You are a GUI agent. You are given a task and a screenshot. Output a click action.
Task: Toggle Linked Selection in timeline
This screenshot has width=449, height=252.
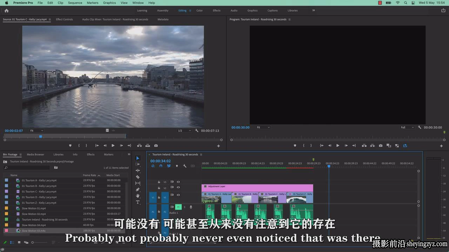pyautogui.click(x=169, y=166)
